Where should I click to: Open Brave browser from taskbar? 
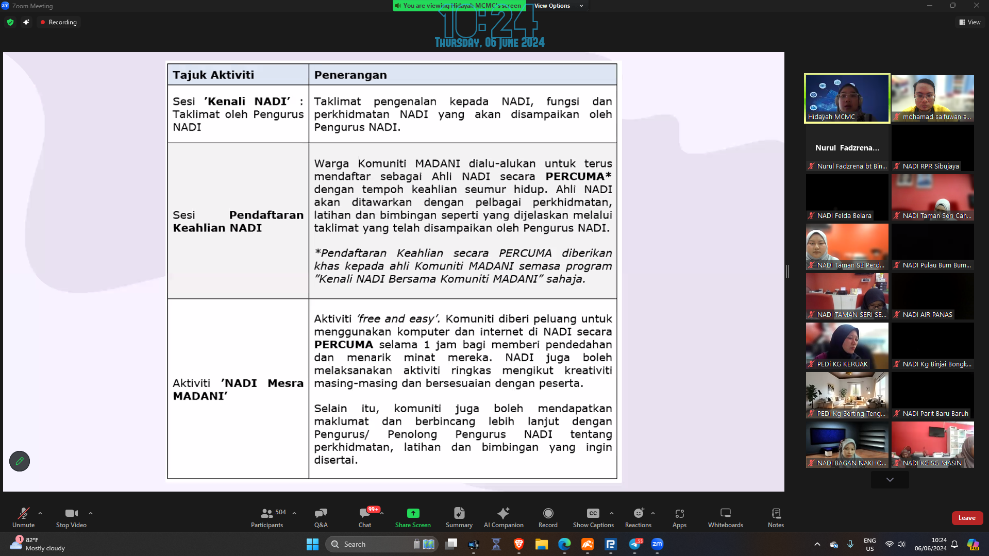tap(518, 544)
